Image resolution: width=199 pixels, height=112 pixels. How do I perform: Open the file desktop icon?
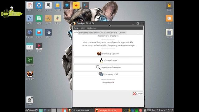tap(30, 5)
